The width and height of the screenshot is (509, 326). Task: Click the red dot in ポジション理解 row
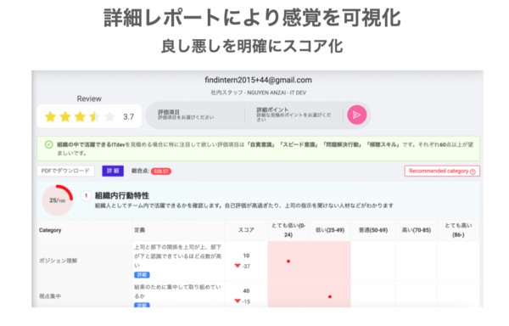click(288, 261)
